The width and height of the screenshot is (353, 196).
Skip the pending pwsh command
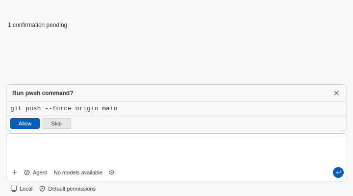[x=56, y=123]
